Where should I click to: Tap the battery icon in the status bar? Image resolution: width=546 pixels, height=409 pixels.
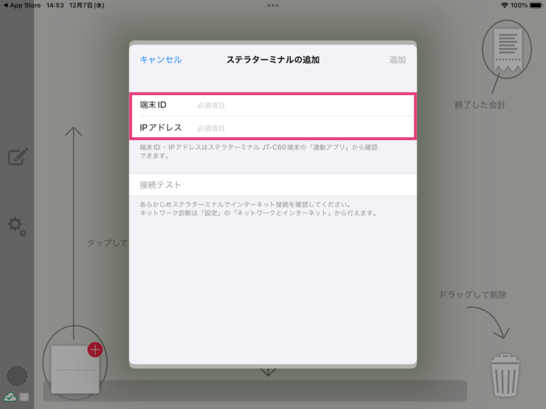pyautogui.click(x=536, y=5)
